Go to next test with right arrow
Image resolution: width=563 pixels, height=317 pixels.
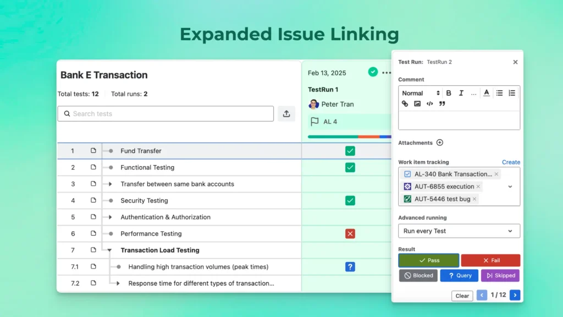click(x=515, y=295)
